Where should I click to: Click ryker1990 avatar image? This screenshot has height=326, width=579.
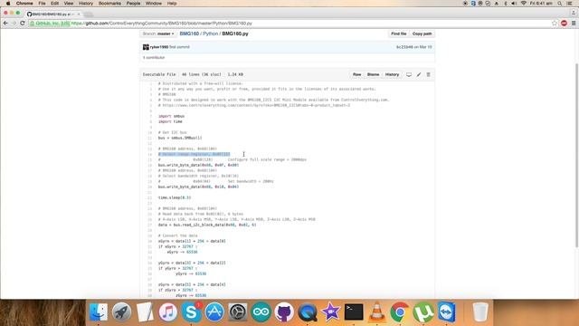pyautogui.click(x=146, y=47)
